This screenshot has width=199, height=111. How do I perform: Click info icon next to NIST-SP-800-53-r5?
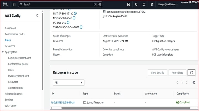(74, 18)
